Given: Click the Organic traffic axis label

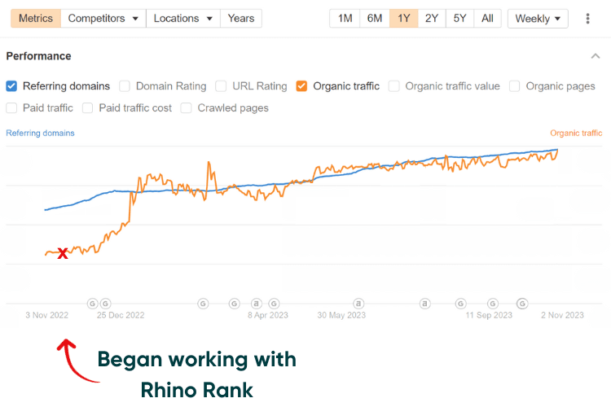Looking at the screenshot, I should pyautogui.click(x=576, y=133).
